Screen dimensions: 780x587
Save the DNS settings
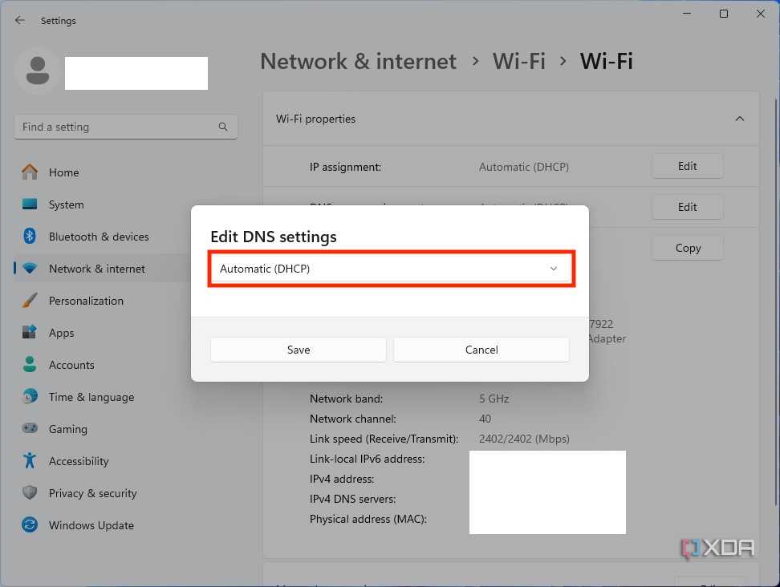pyautogui.click(x=299, y=350)
